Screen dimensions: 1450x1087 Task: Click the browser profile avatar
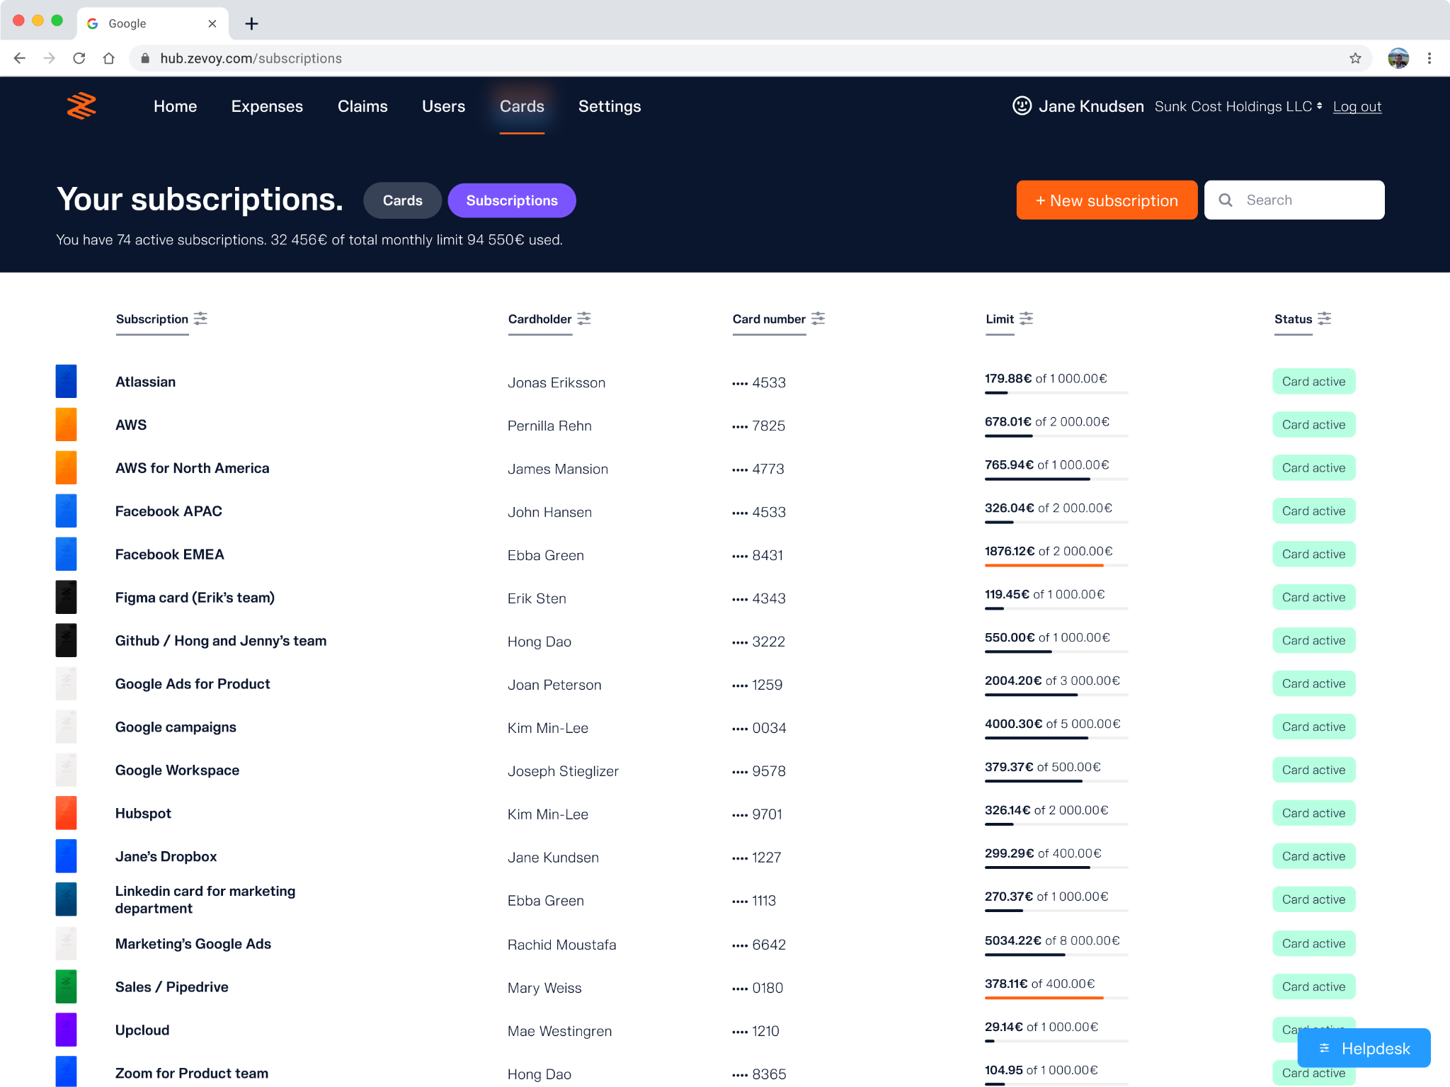[x=1398, y=58]
